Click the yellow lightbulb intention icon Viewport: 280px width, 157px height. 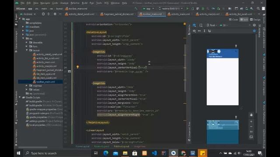(x=78, y=67)
